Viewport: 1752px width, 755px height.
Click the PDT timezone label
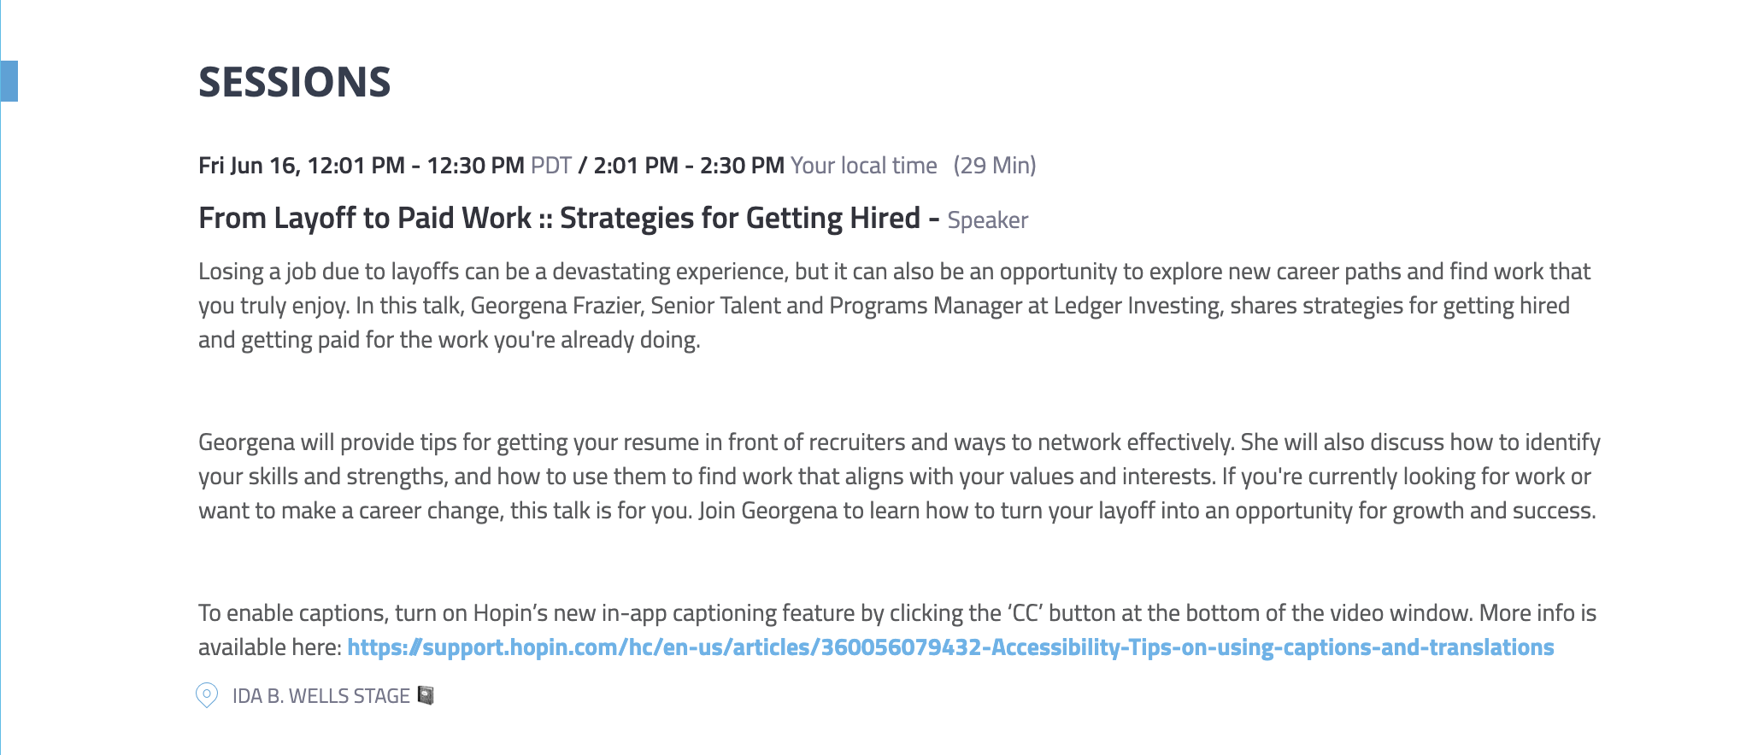(550, 166)
